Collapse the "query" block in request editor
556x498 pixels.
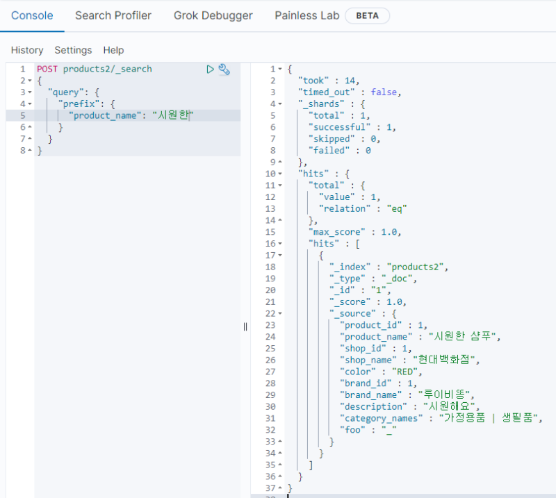30,92
